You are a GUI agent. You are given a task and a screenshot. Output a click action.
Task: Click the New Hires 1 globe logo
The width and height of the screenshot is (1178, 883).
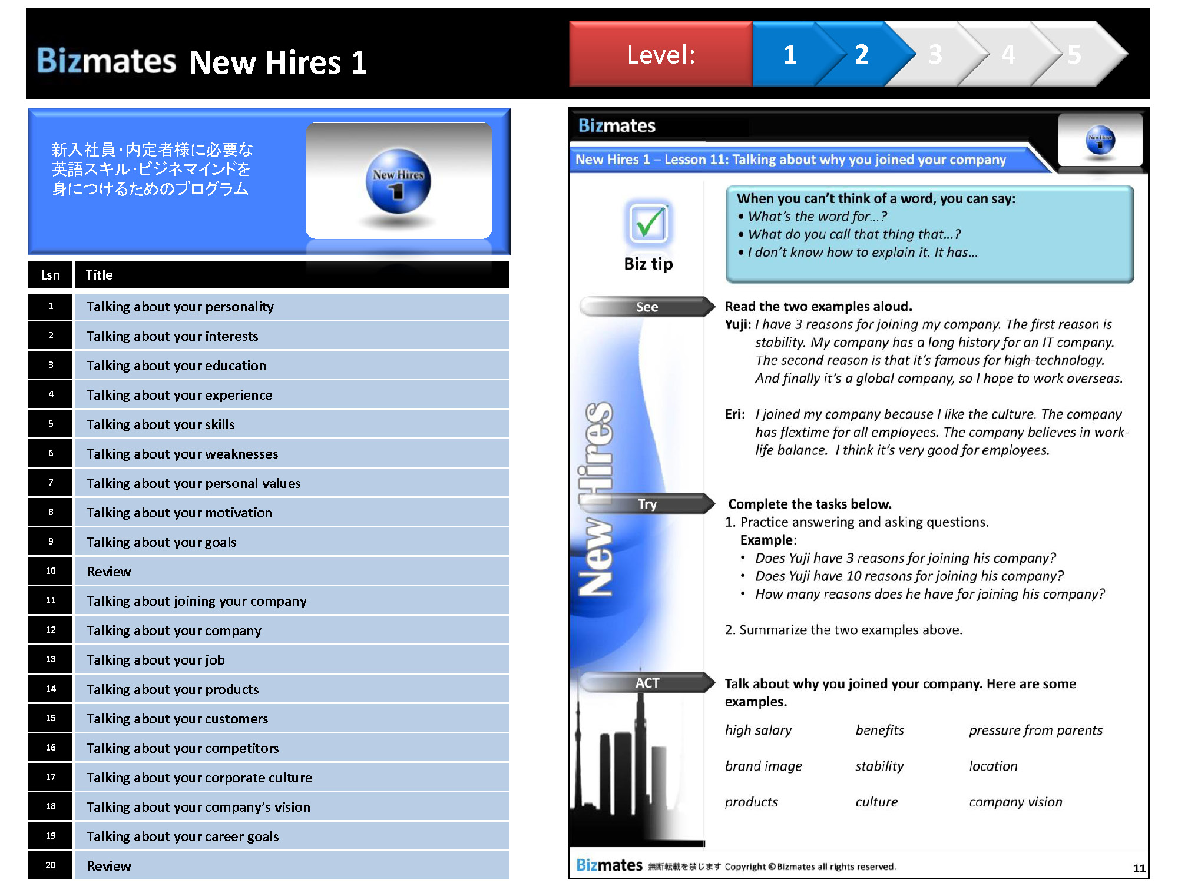398,181
